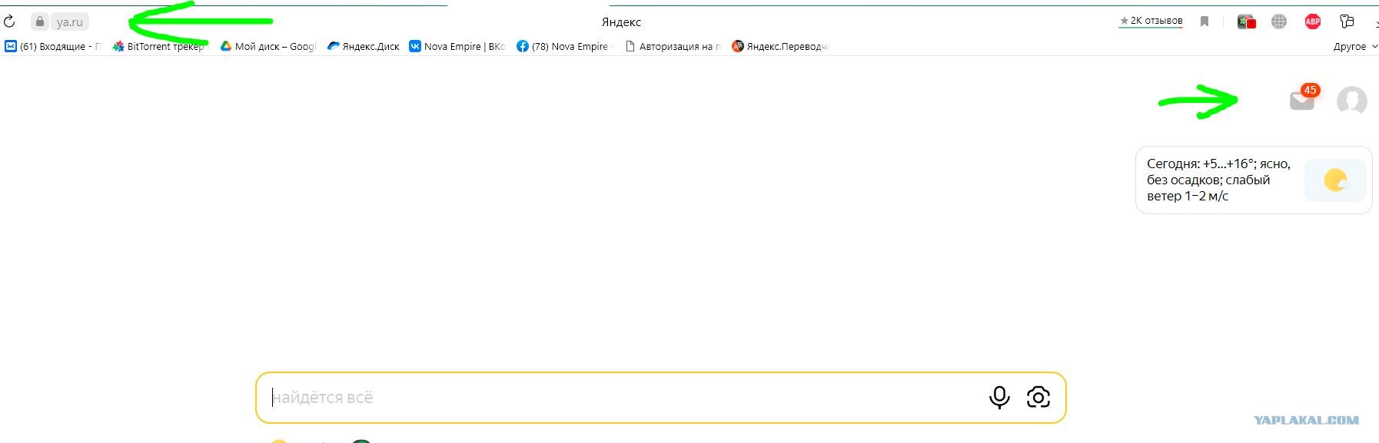
Task: Open Яндекс.Переводчик bookmark
Action: (x=779, y=47)
